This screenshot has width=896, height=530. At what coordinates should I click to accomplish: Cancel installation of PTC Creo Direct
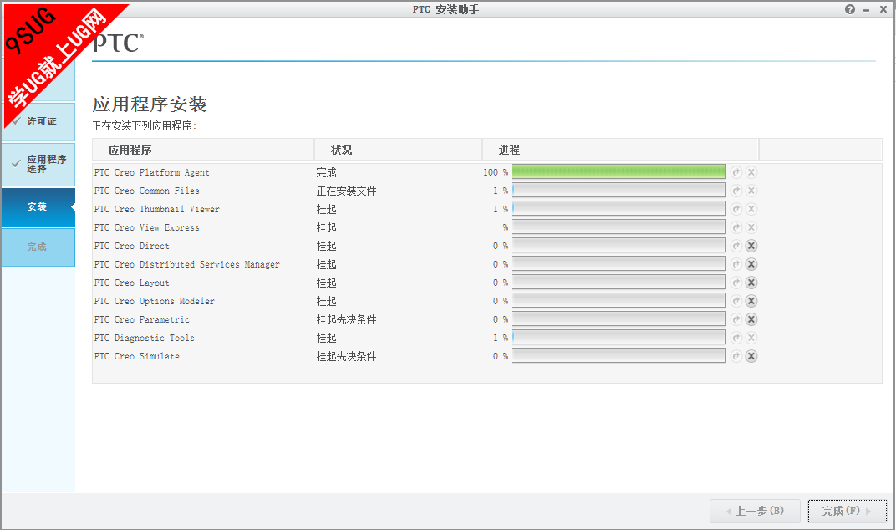coord(751,246)
